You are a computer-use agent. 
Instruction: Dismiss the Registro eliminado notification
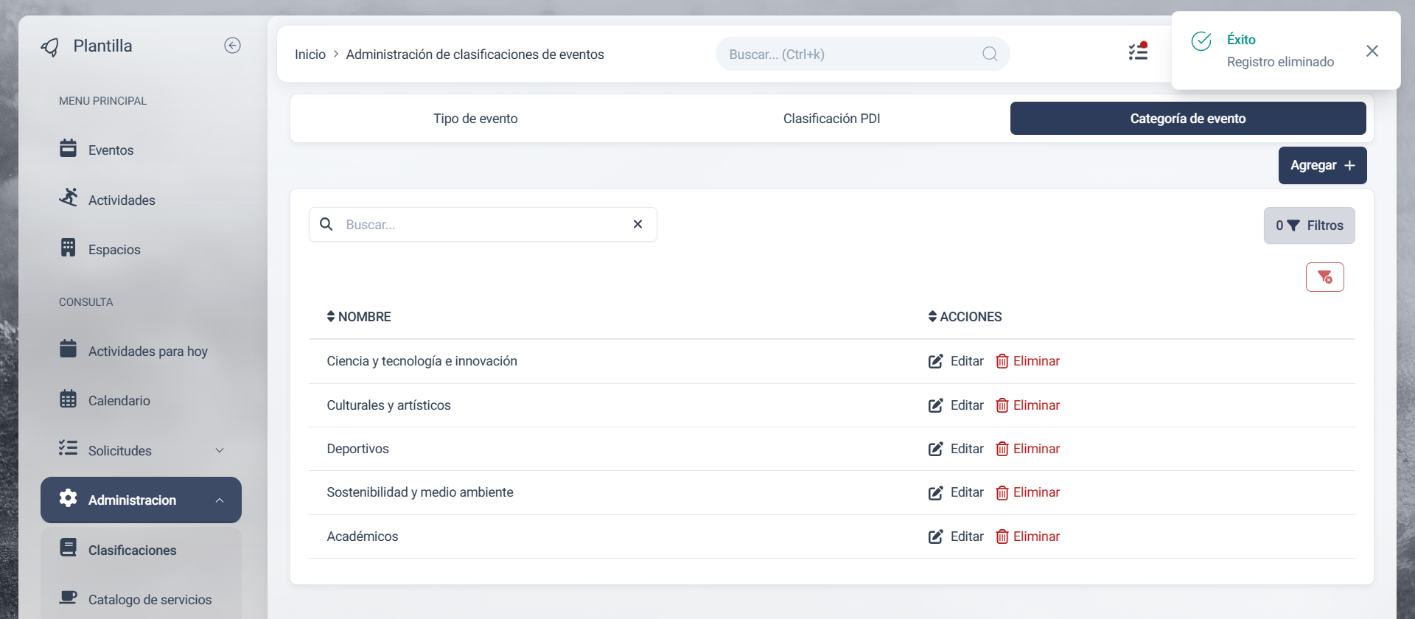pos(1372,51)
